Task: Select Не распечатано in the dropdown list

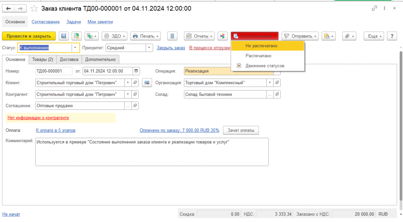Action: click(x=268, y=46)
